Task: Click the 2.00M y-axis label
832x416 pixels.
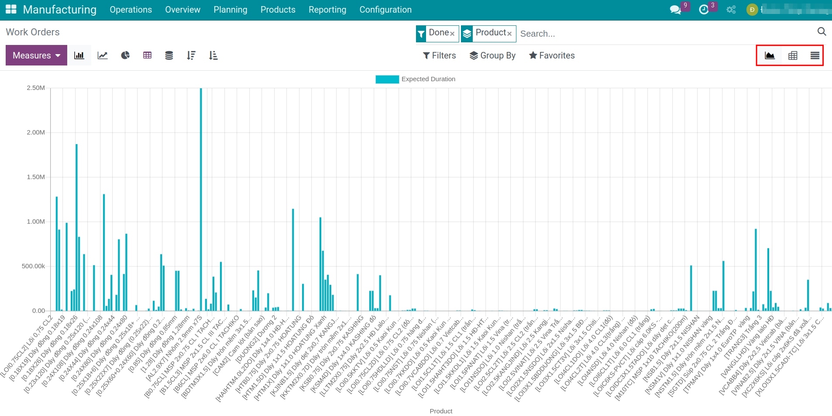Action: coord(36,132)
